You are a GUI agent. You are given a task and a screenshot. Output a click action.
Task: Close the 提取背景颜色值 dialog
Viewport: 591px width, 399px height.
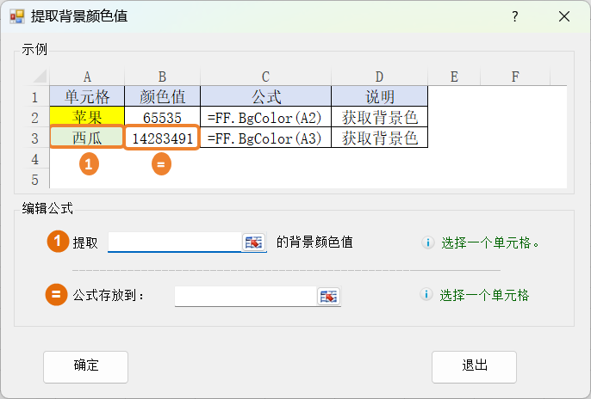point(564,17)
